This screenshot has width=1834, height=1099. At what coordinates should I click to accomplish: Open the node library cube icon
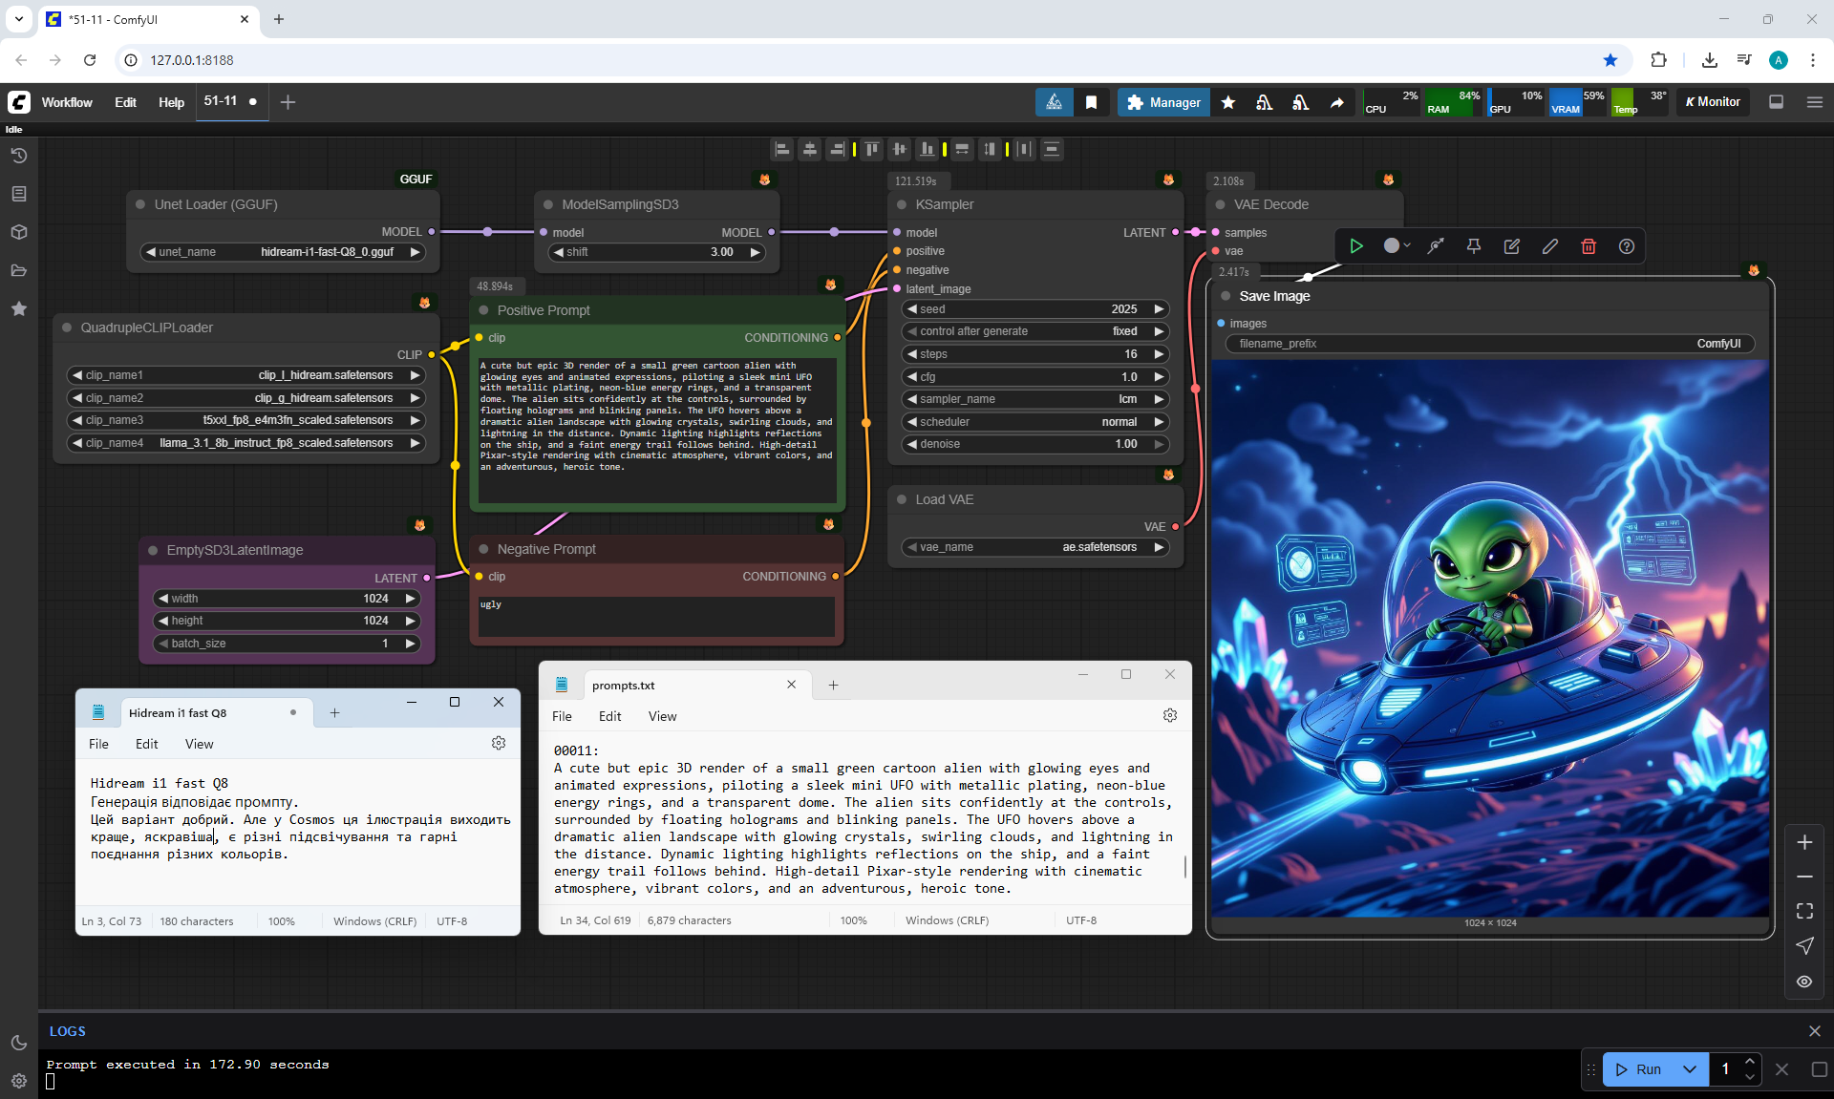pos(19,232)
